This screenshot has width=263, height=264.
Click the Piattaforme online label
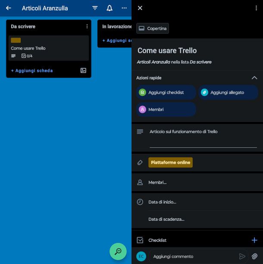click(x=170, y=162)
